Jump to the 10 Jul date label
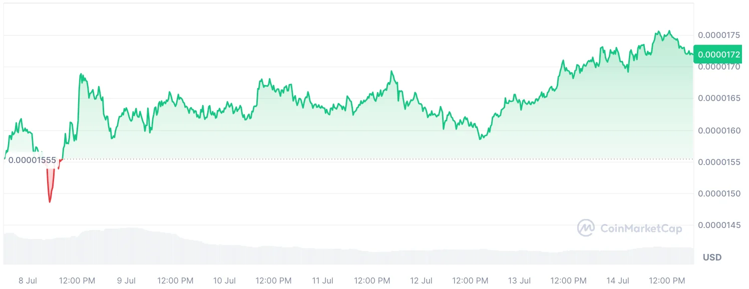Image resolution: width=749 pixels, height=289 pixels. pos(224,280)
